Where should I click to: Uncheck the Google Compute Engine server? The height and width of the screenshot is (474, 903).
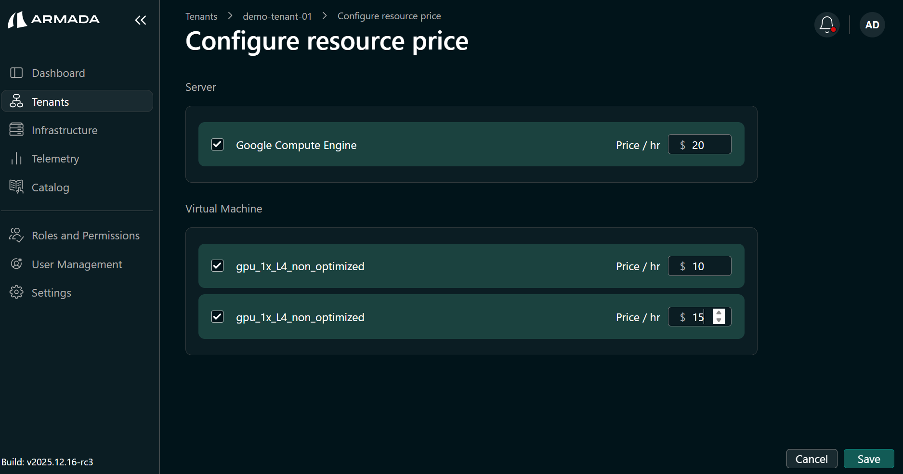pyautogui.click(x=217, y=144)
